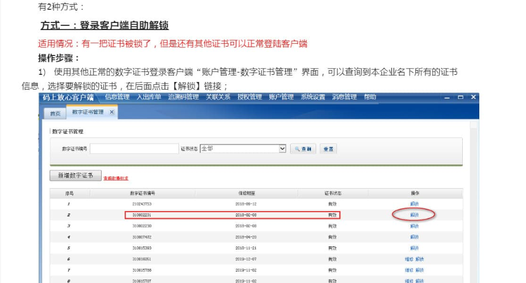Select certificate number 310002231
The width and height of the screenshot is (526, 283).
click(x=142, y=215)
